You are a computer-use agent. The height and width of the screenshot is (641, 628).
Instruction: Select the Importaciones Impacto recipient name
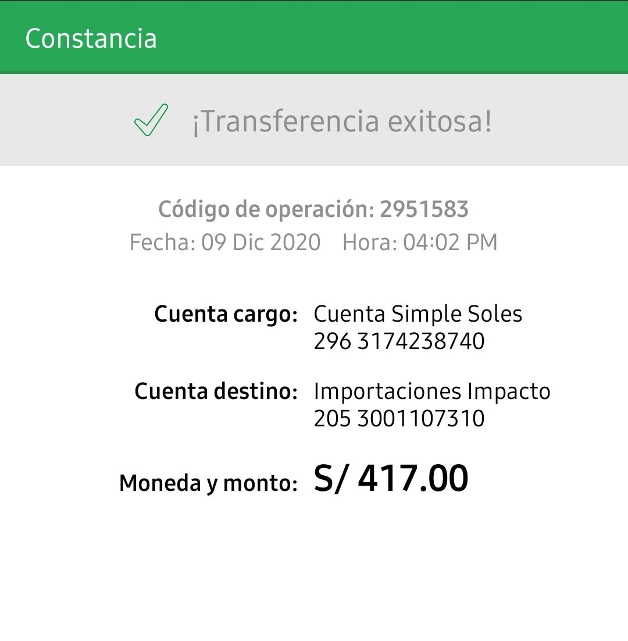point(431,391)
